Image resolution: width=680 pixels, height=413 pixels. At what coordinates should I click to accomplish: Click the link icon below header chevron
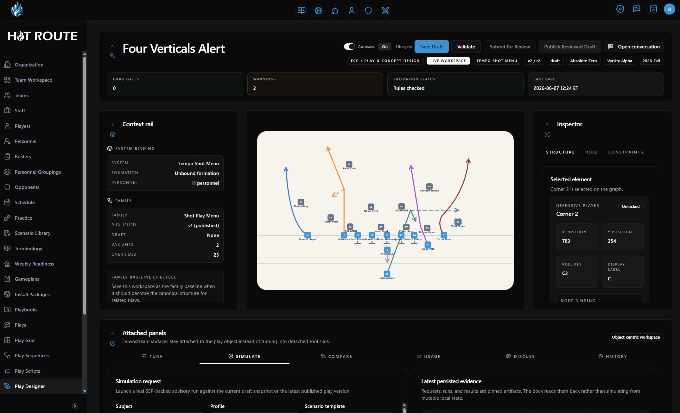(x=112, y=56)
